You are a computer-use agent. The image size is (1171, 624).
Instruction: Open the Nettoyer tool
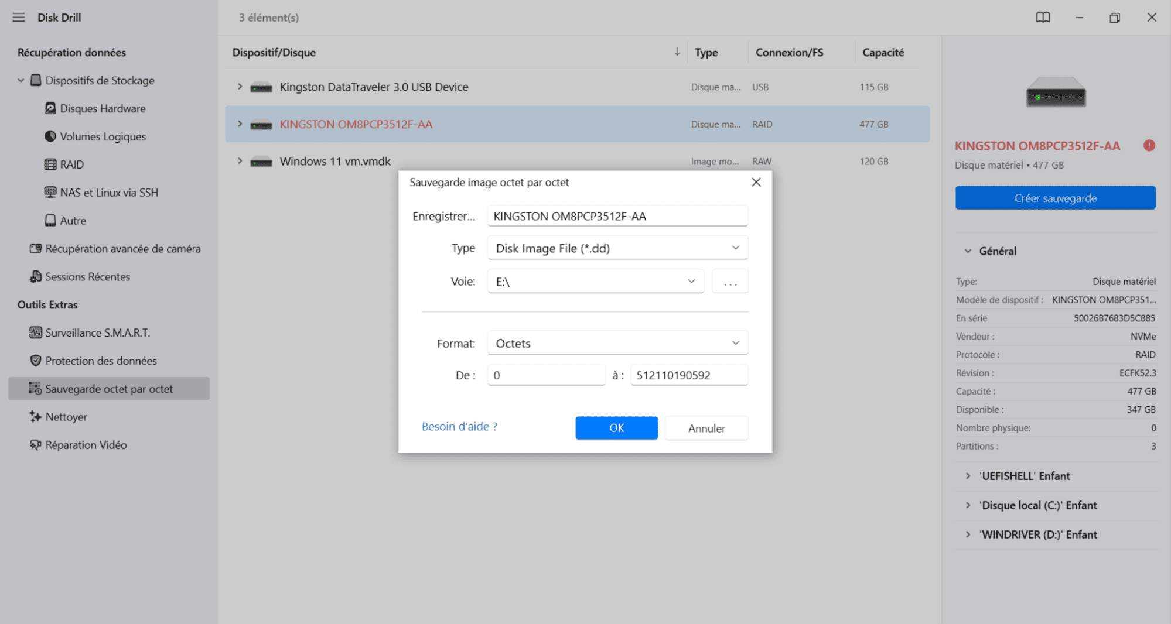pos(66,417)
